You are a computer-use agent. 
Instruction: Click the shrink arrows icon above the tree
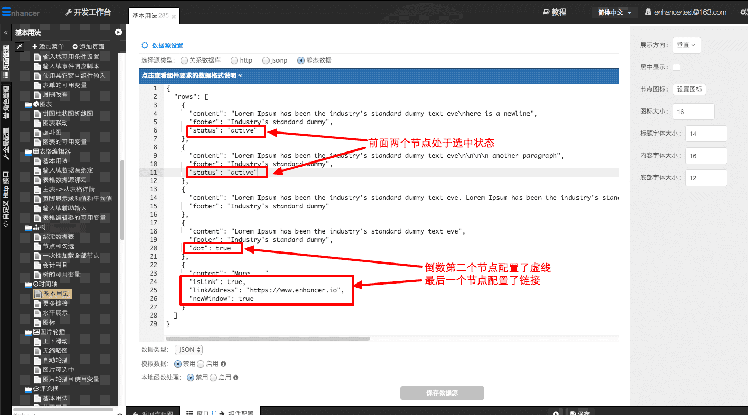pyautogui.click(x=19, y=47)
